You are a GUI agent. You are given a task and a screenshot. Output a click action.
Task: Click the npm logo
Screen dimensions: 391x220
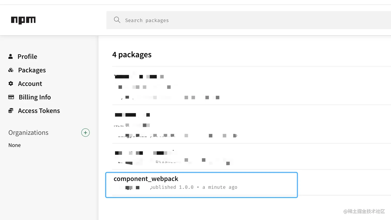(x=23, y=20)
